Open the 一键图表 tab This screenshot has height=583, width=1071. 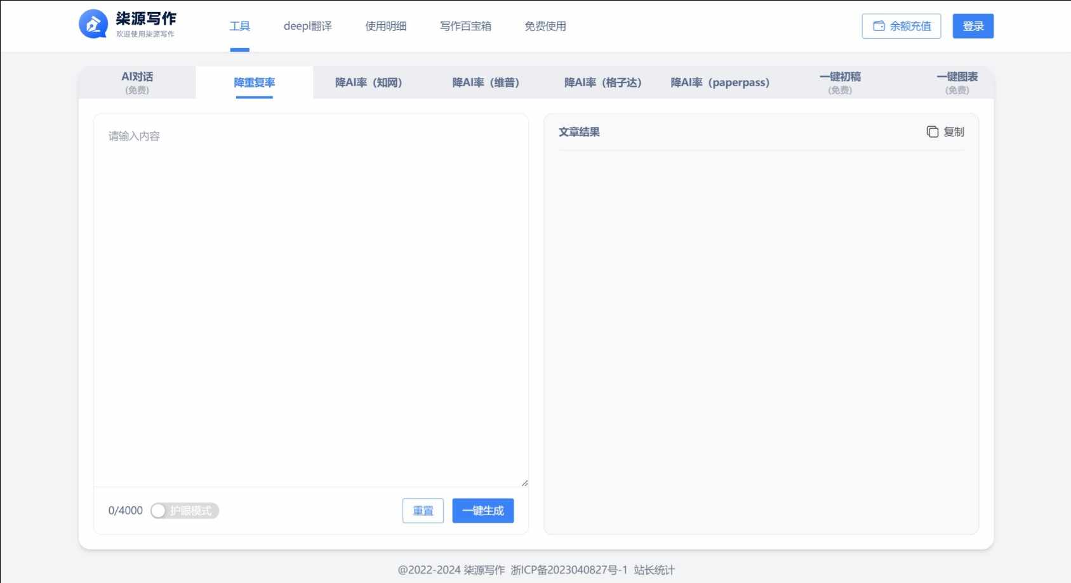tap(957, 82)
